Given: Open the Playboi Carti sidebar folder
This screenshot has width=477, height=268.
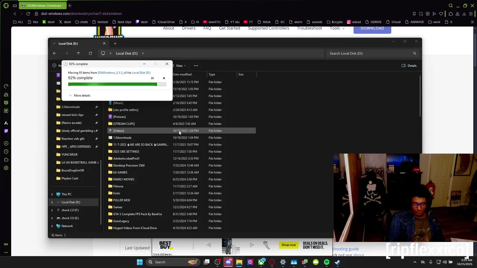Looking at the screenshot, I should 70,178.
